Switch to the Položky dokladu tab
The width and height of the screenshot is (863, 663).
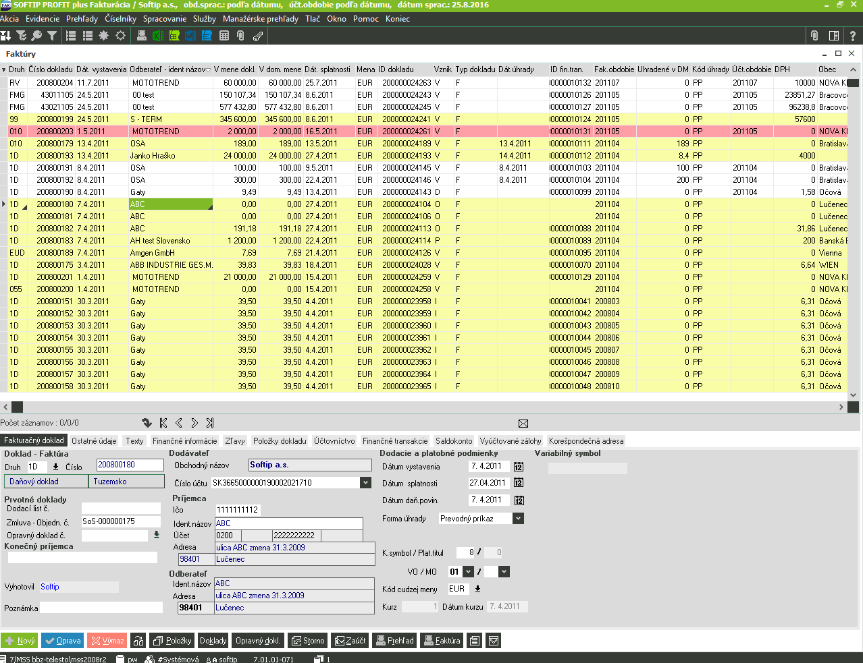[x=280, y=441]
